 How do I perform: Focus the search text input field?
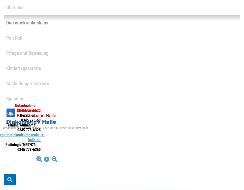8,169
